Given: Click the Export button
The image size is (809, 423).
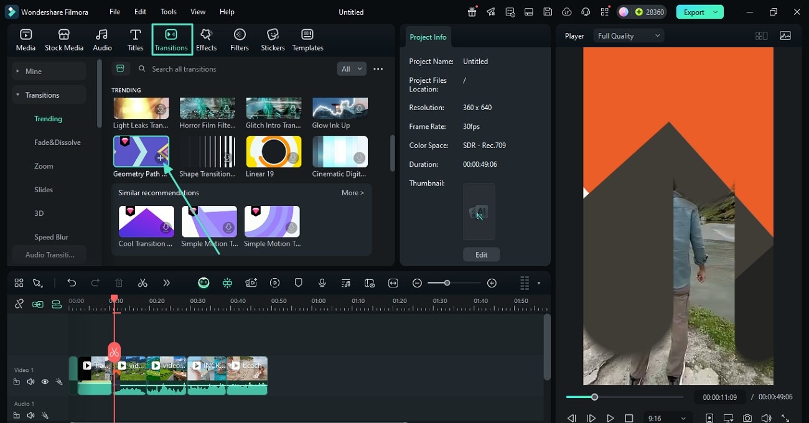Looking at the screenshot, I should pos(694,12).
